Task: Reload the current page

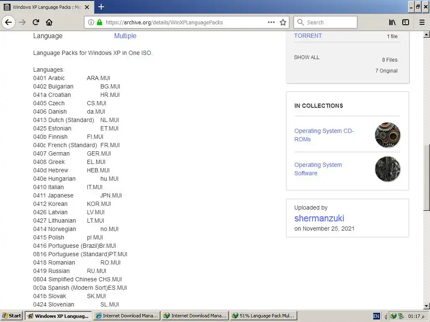Action: point(36,22)
